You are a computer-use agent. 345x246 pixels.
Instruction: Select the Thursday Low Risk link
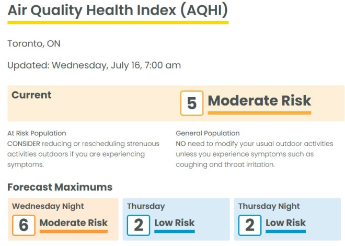point(175,223)
